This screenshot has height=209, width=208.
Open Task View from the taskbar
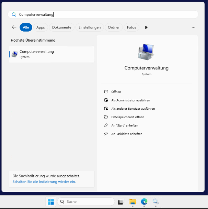pyautogui.click(x=121, y=202)
